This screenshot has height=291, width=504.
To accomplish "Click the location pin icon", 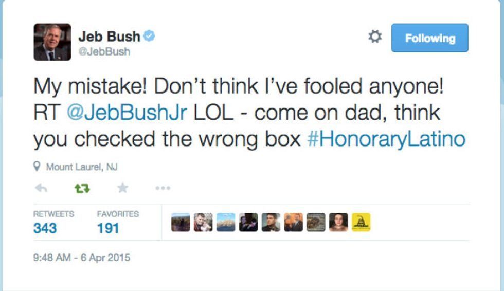I will pos(37,167).
